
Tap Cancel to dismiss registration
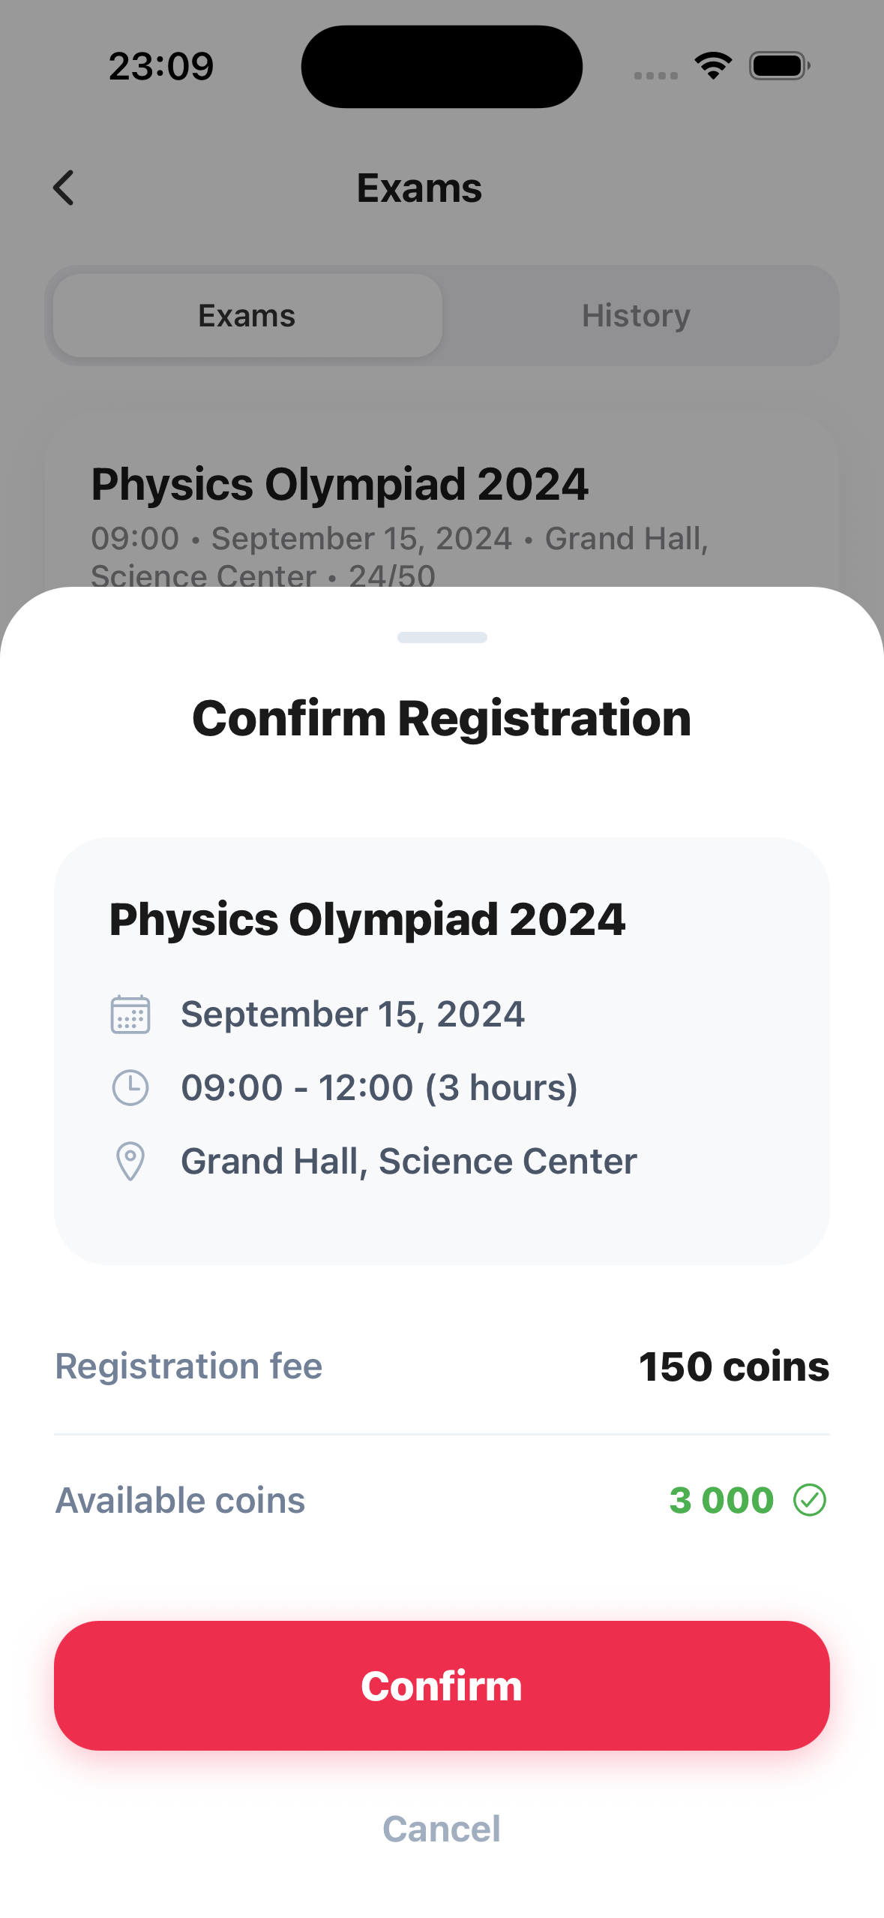click(442, 1829)
